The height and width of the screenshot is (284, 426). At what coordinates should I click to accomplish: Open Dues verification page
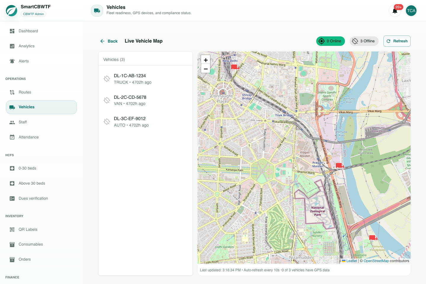tap(41, 199)
